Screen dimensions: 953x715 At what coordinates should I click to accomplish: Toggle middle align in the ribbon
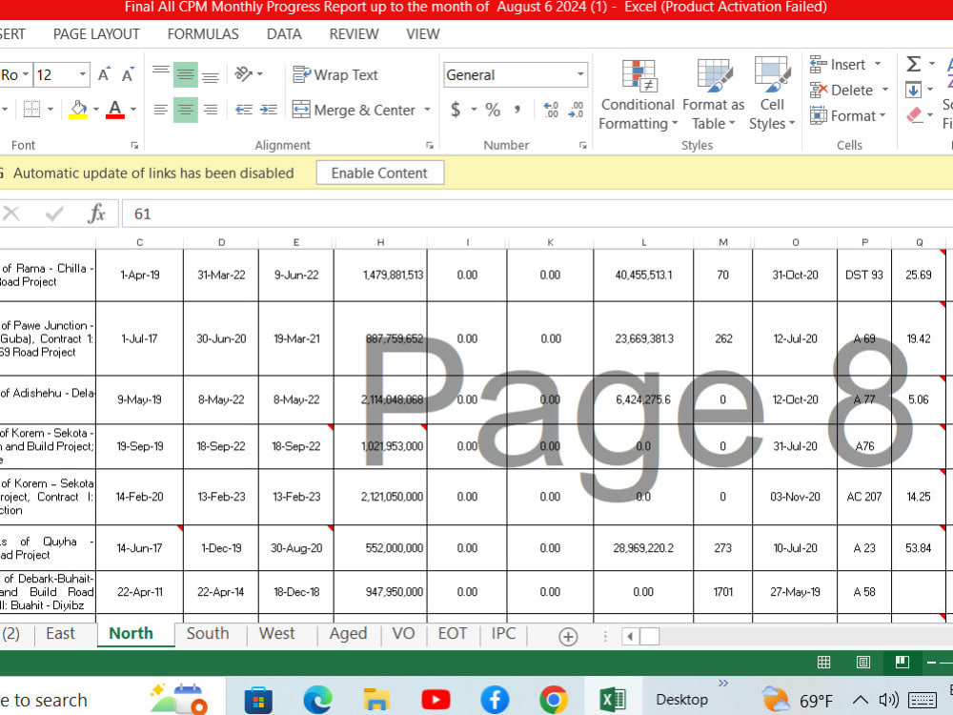pyautogui.click(x=186, y=74)
